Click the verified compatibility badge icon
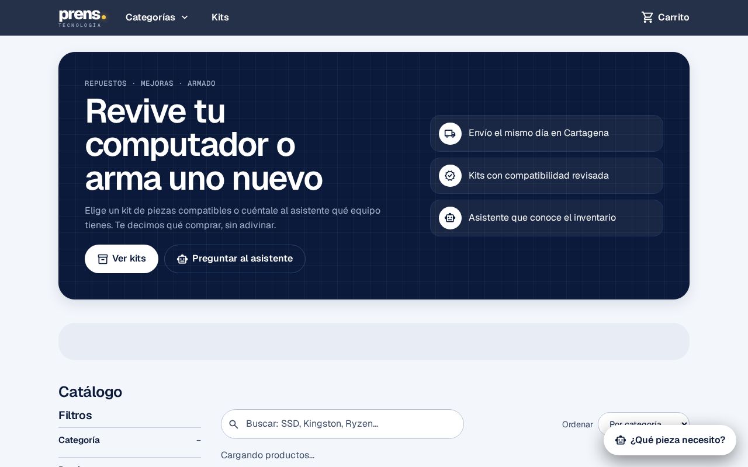The image size is (748, 467). coord(450,176)
